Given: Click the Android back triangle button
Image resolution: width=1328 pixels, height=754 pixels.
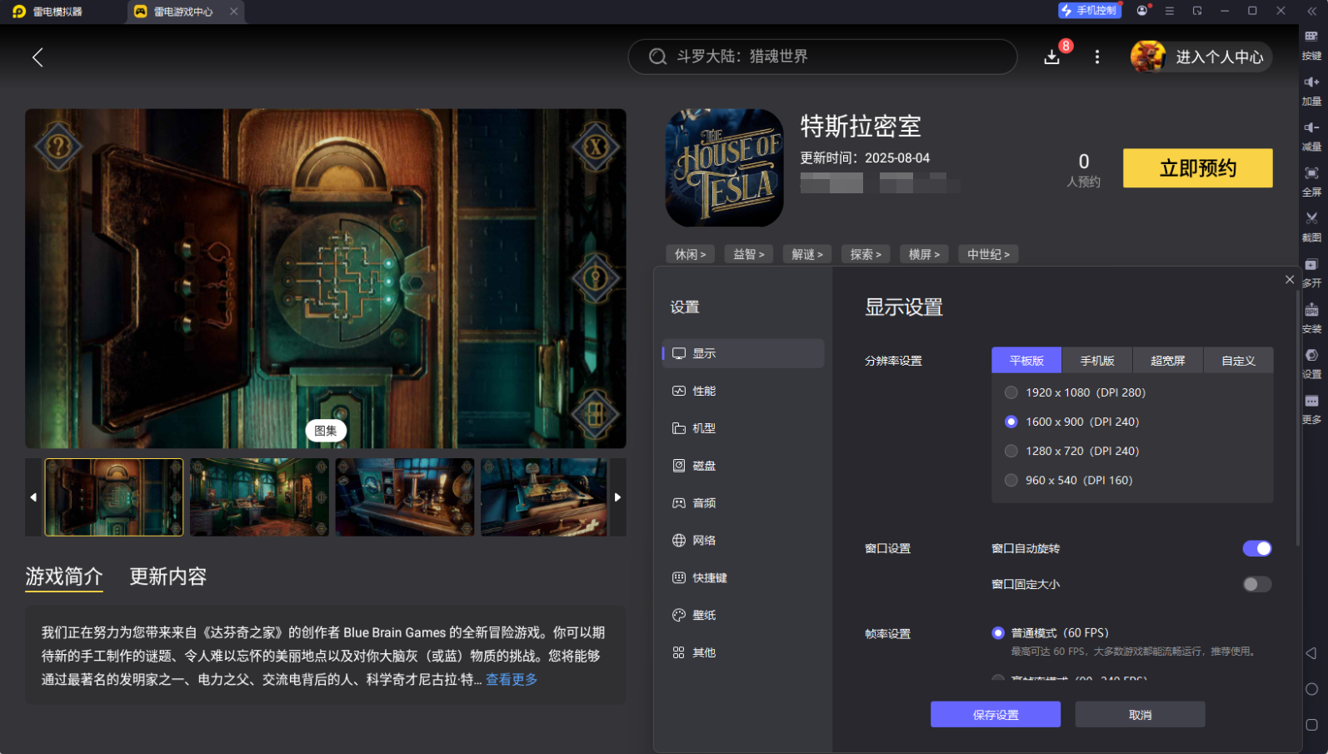Looking at the screenshot, I should coord(1311,653).
